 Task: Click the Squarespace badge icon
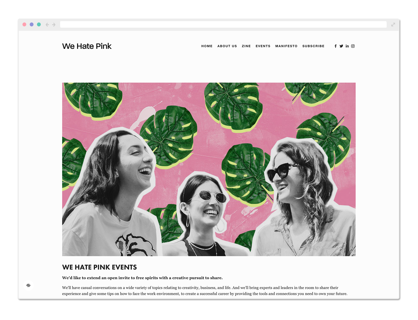(28, 285)
